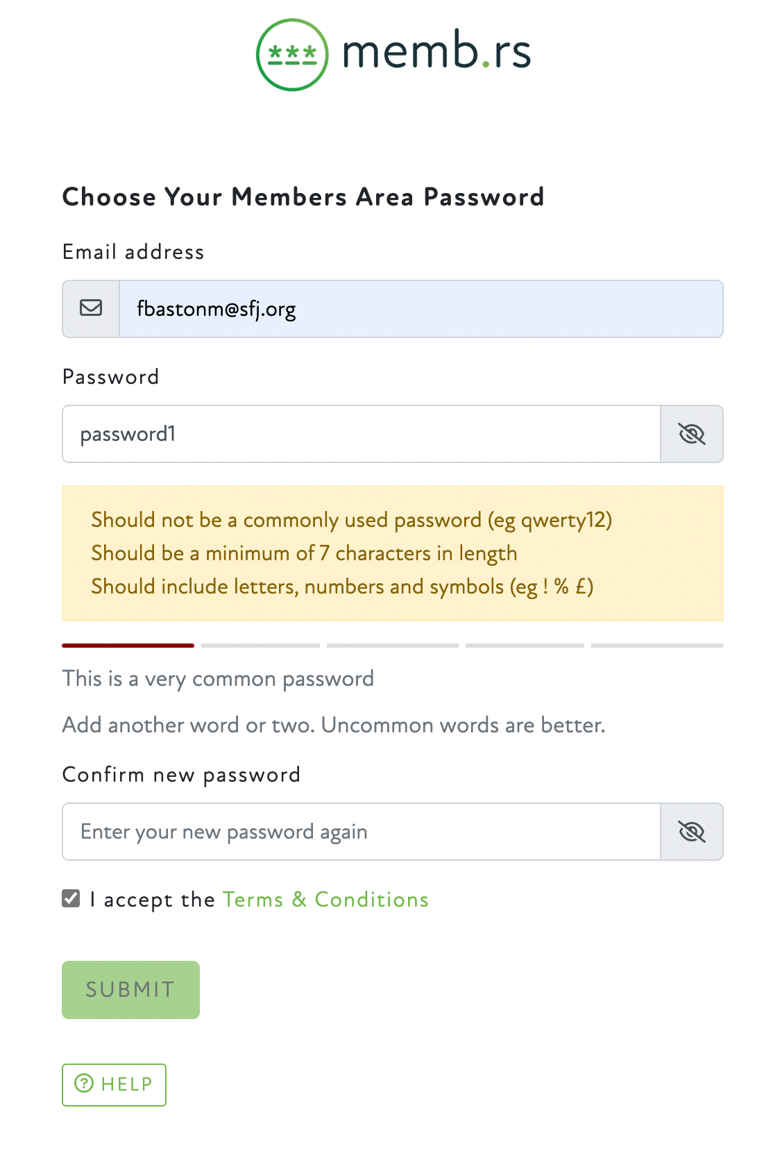Open Help with the question mark button

click(x=114, y=1084)
